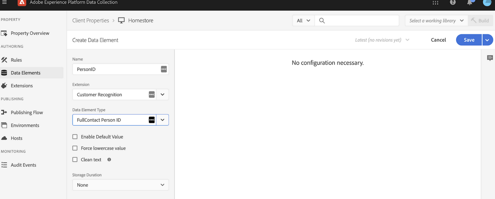Screen dimensions: 495x199
Task: Open the hamburger navigation menu
Action: [5, 2]
